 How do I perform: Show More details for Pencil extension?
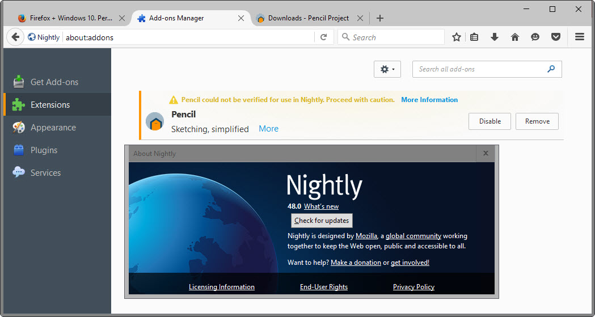coord(269,129)
